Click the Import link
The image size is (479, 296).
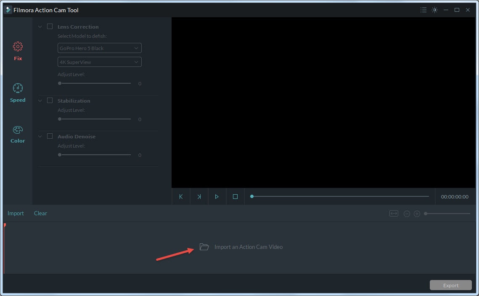16,213
